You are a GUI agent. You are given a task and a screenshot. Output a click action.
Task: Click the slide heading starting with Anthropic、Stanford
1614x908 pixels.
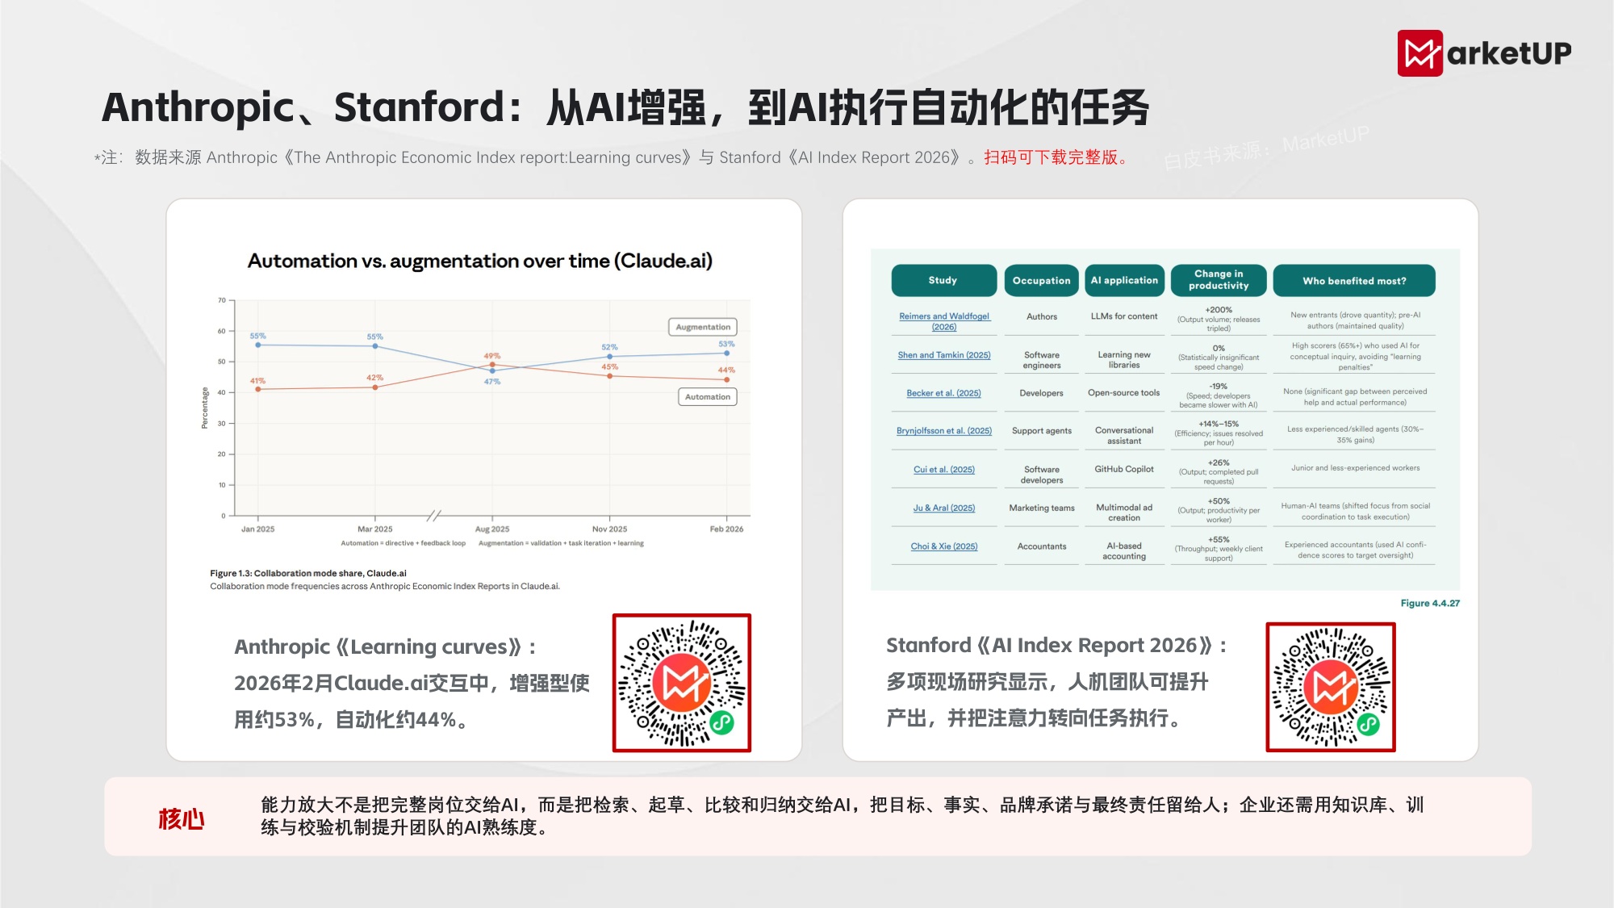625,107
